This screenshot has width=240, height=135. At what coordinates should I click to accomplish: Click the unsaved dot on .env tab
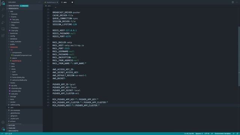pyautogui.click(x=72, y=2)
